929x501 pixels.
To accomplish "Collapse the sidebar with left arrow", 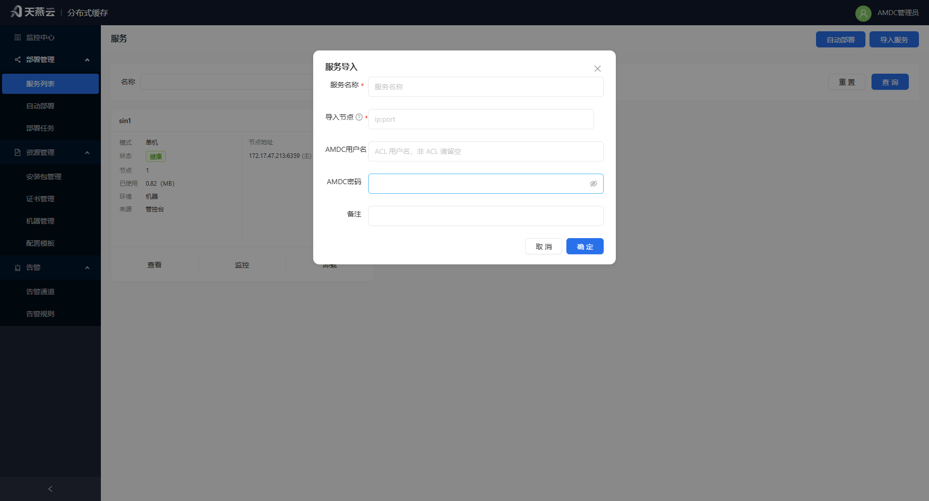I will (x=50, y=489).
